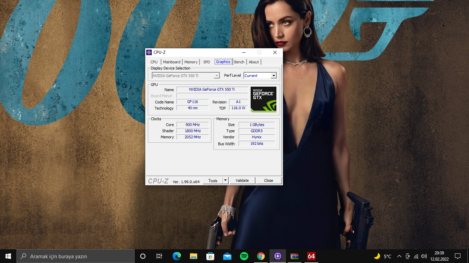Open the Tools dropdown arrow

tap(225, 180)
